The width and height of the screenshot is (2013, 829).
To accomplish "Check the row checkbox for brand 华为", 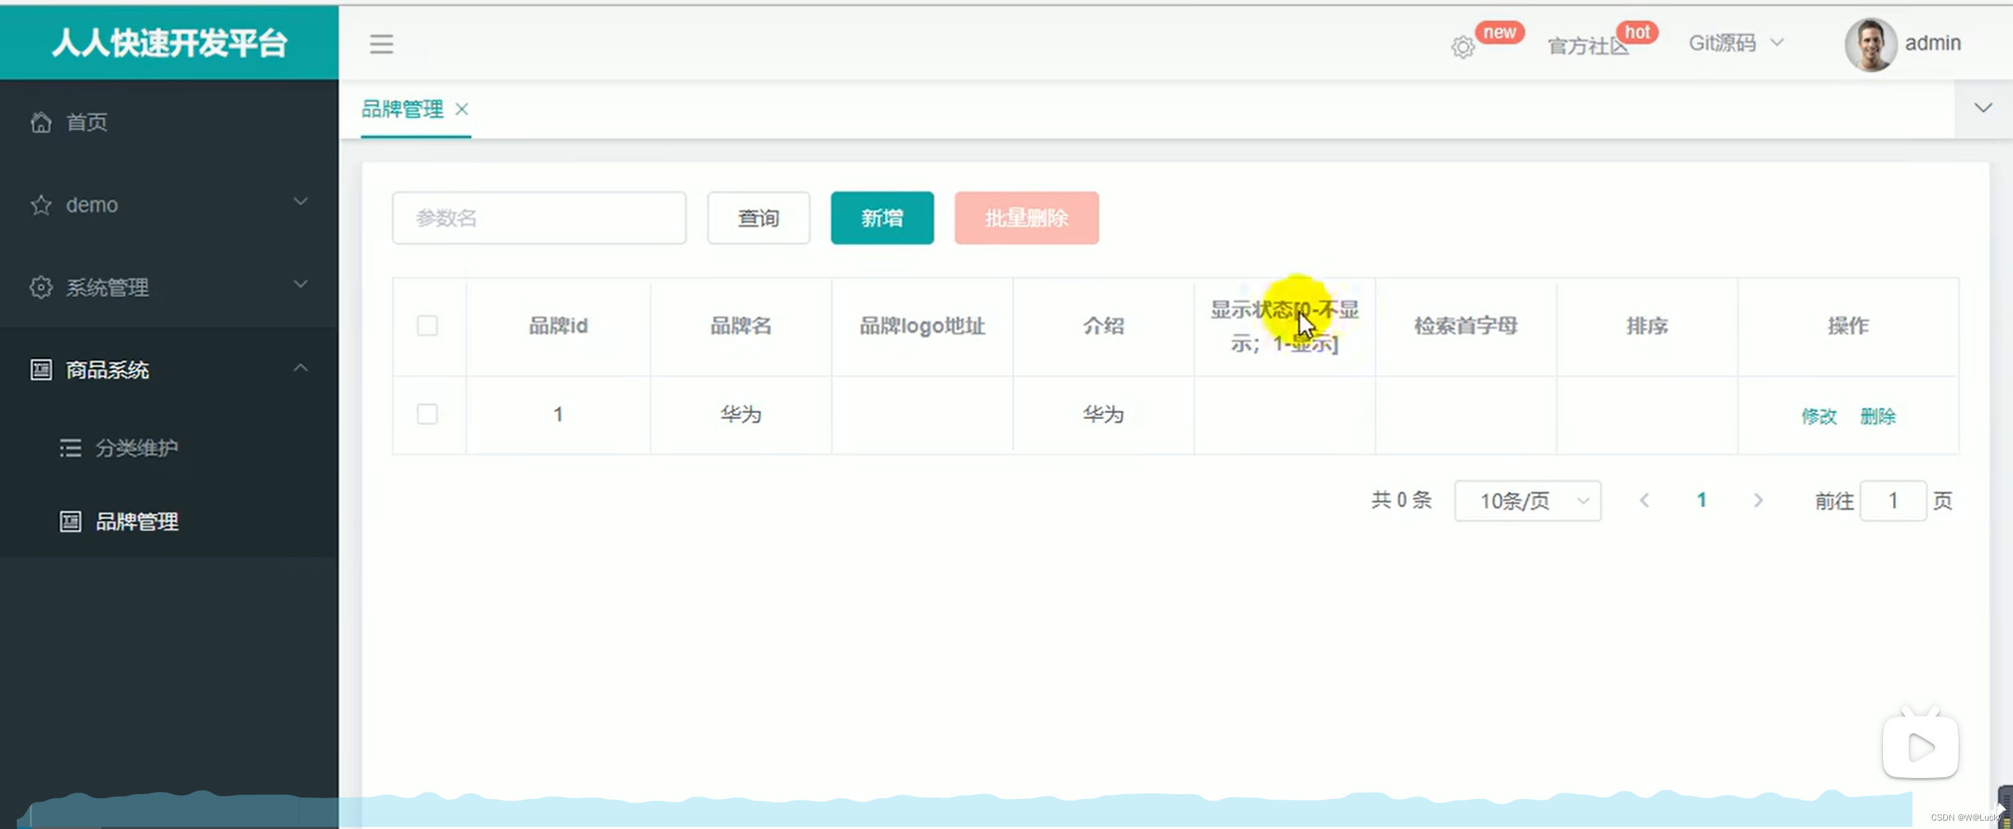I will point(428,415).
